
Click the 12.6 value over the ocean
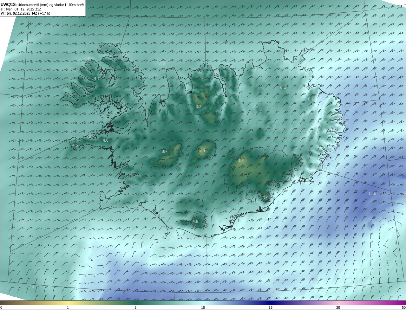(x=372, y=193)
